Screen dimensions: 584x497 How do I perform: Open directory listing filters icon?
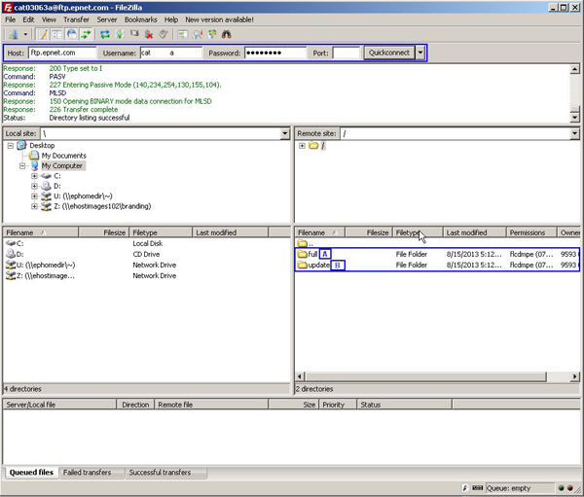tap(182, 34)
